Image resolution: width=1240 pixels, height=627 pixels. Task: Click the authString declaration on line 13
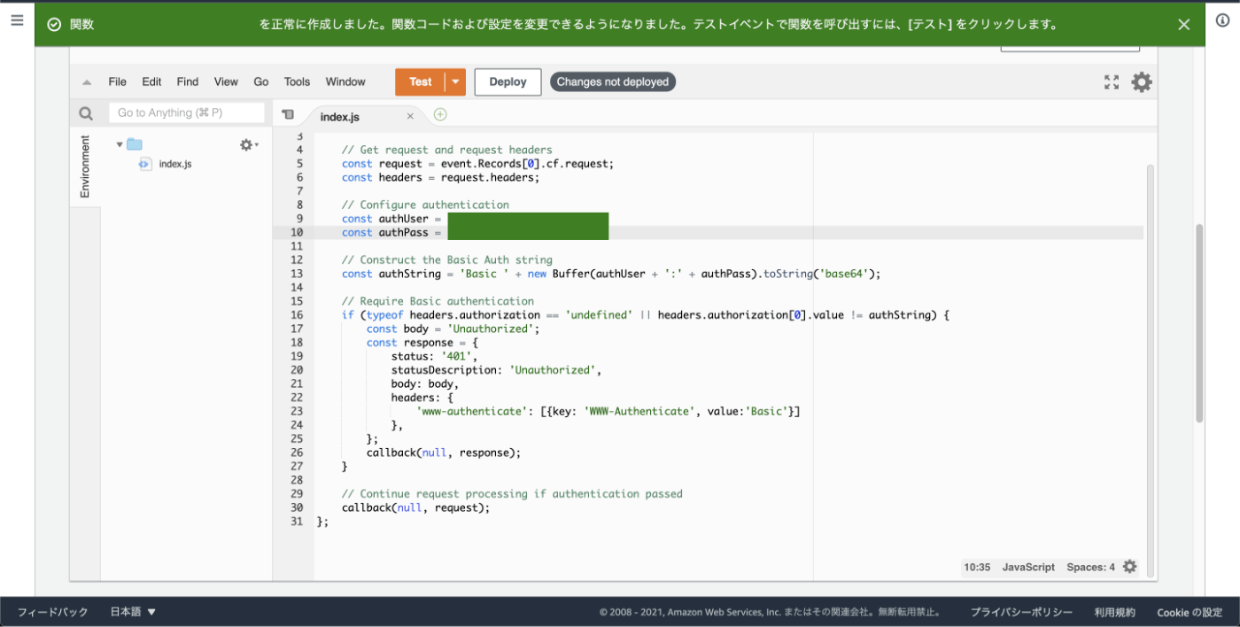(x=611, y=274)
